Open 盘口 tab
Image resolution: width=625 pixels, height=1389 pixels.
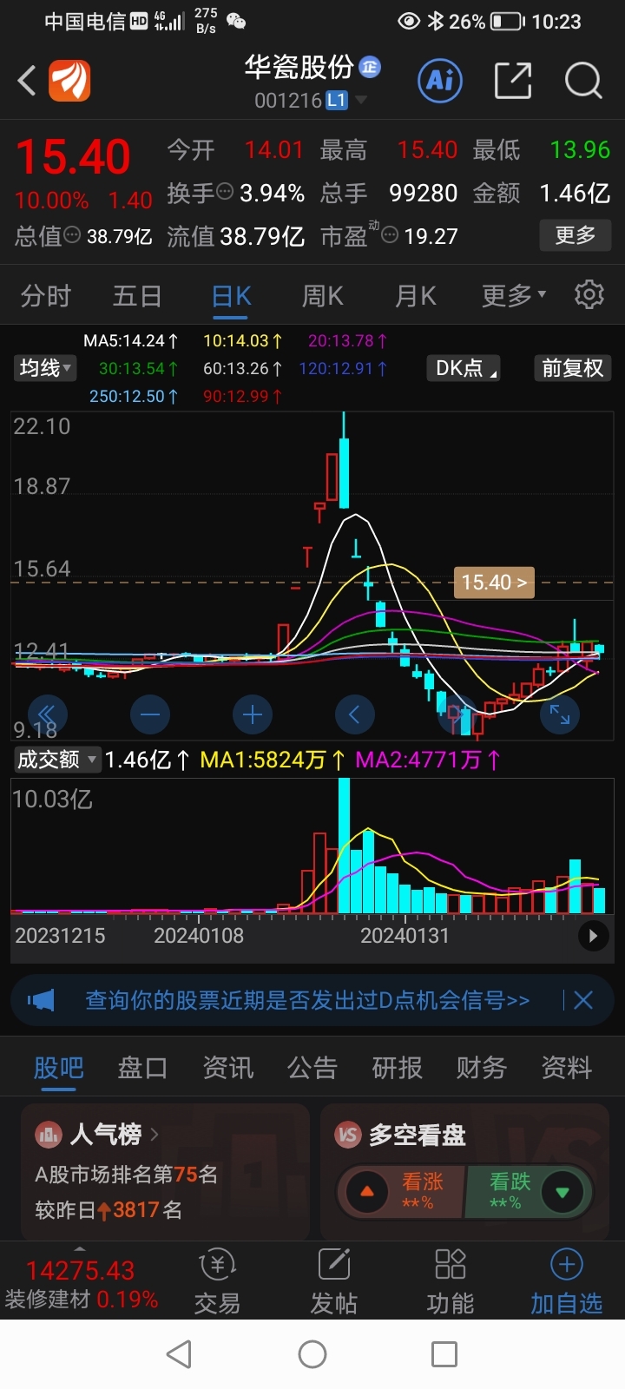(x=143, y=1068)
